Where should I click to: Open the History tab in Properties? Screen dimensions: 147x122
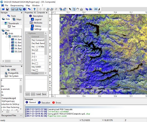(x=36, y=26)
